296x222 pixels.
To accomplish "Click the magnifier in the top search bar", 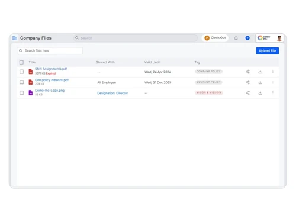I will (x=77, y=38).
